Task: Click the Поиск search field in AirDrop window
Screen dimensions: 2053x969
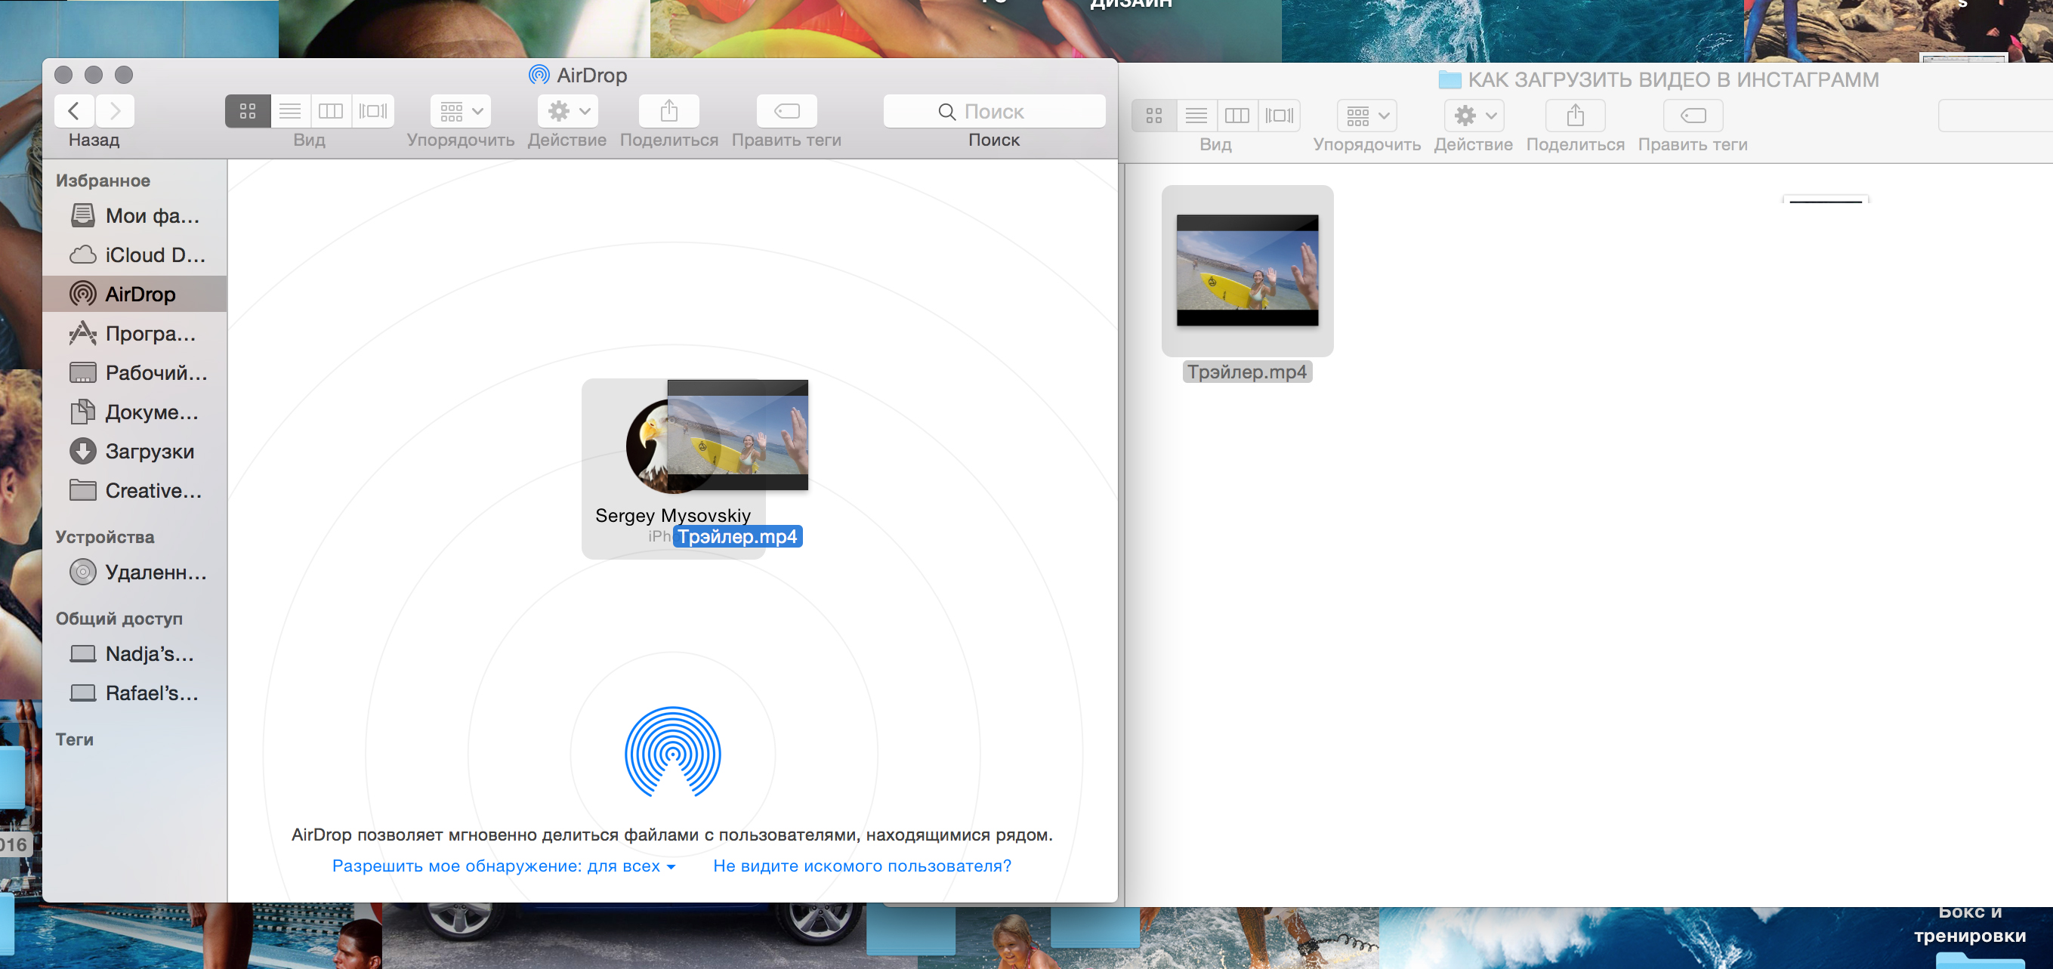Action: (994, 112)
